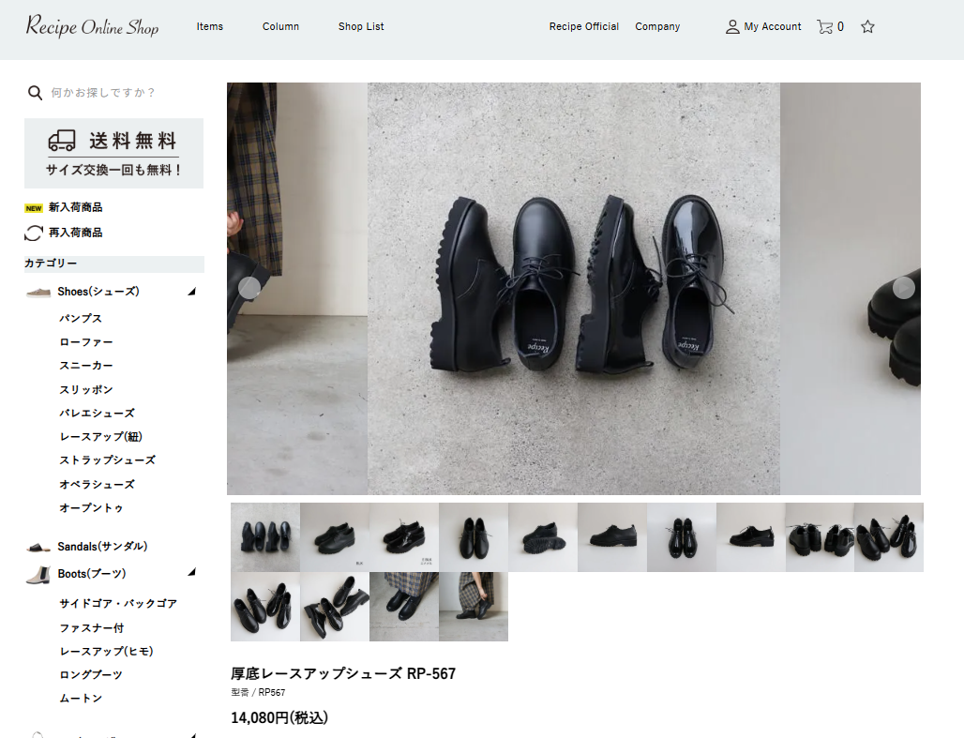The width and height of the screenshot is (964, 738).
Task: Select last thumbnail in first row
Action: click(889, 537)
